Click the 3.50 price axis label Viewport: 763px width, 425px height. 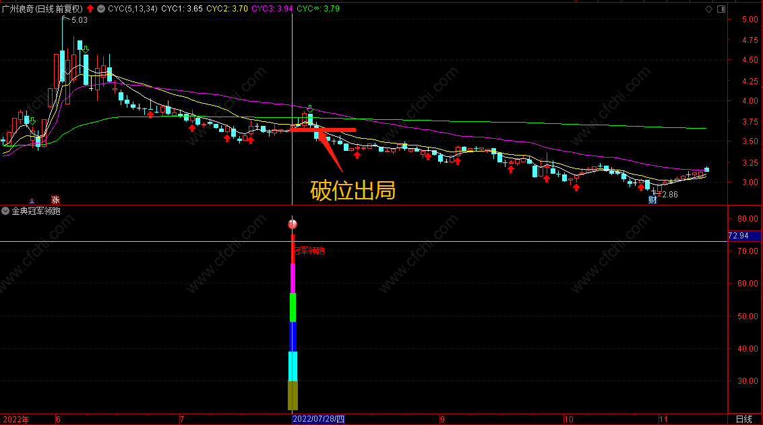[x=750, y=141]
